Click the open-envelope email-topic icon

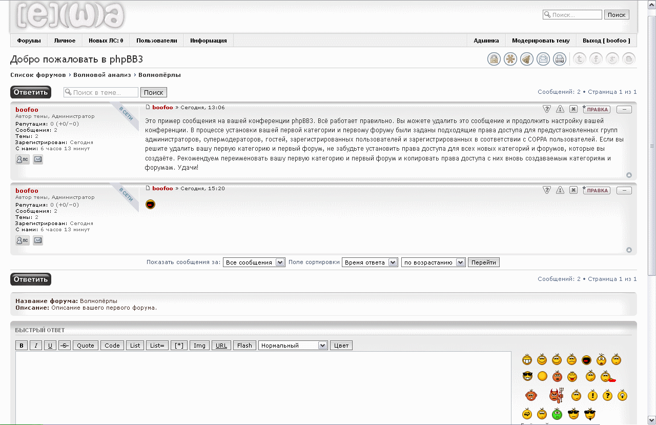[x=543, y=59]
